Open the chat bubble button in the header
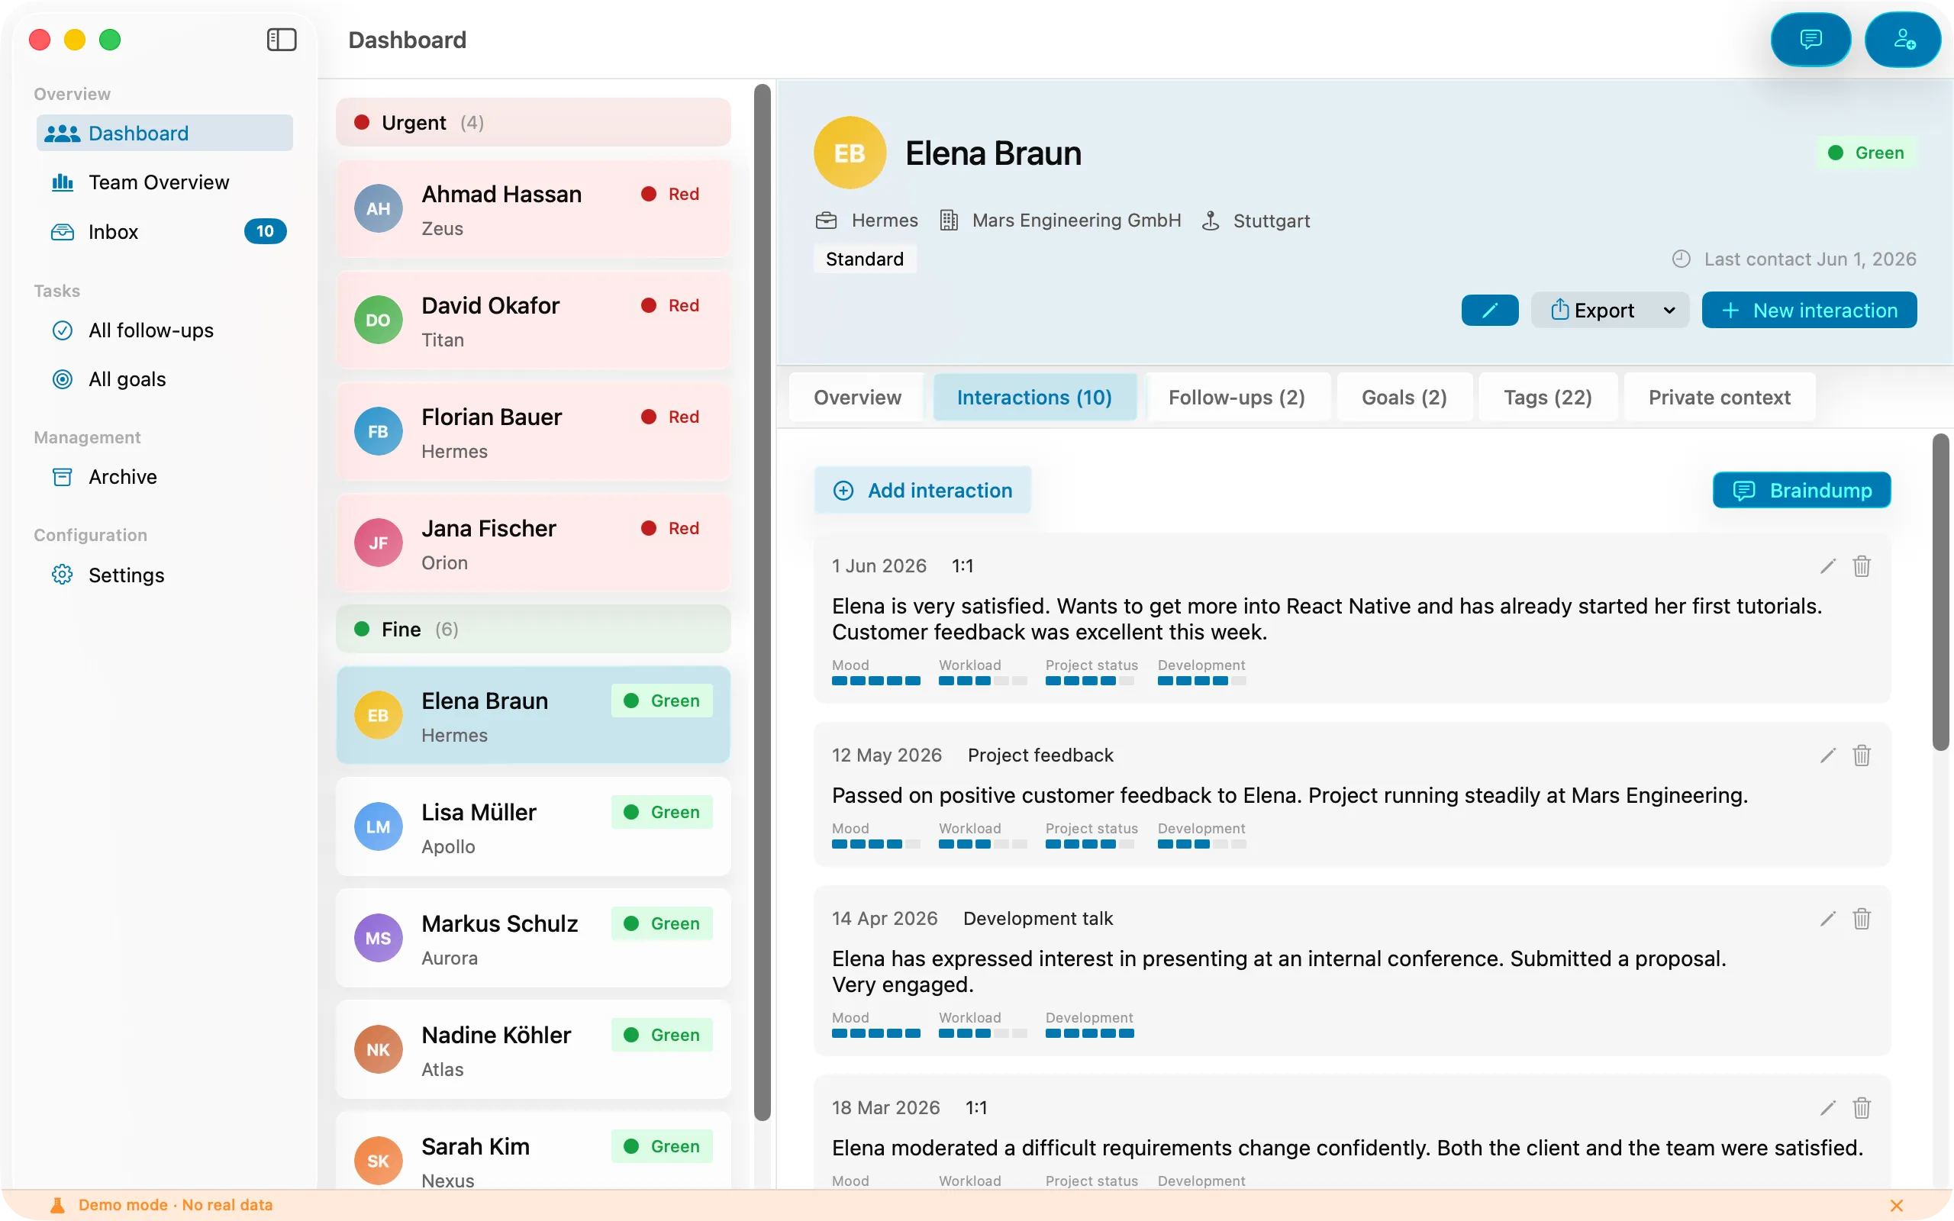Screen dimensions: 1954x1221 (x=1811, y=40)
